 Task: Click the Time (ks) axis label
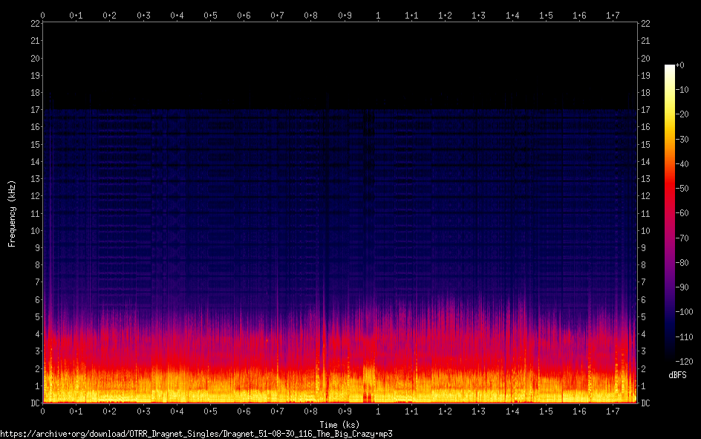click(x=339, y=424)
